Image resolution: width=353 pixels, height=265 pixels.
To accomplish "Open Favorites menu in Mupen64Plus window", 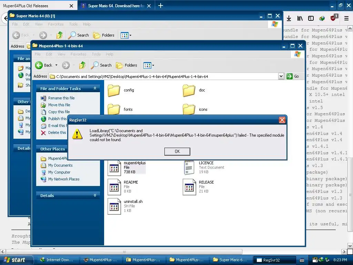I will [78, 54].
